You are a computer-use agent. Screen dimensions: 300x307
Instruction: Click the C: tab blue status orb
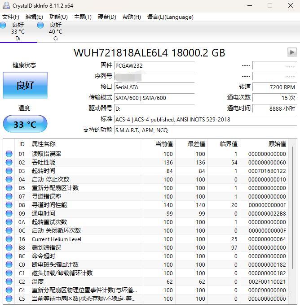[40, 25]
